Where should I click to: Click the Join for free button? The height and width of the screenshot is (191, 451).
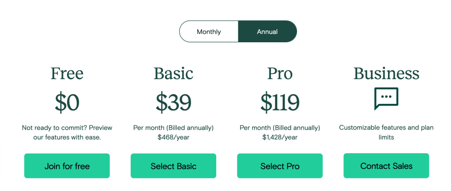click(67, 166)
